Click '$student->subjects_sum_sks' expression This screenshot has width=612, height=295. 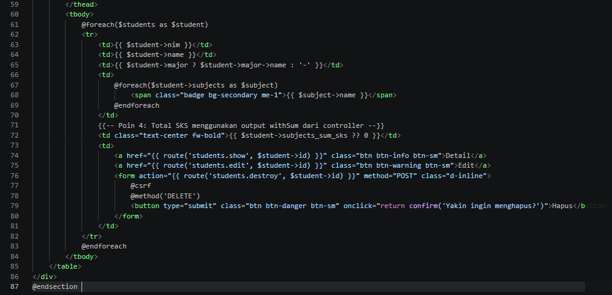(x=295, y=136)
